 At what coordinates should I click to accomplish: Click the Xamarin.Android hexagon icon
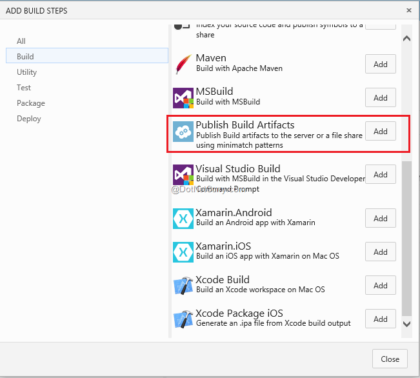pyautogui.click(x=183, y=219)
